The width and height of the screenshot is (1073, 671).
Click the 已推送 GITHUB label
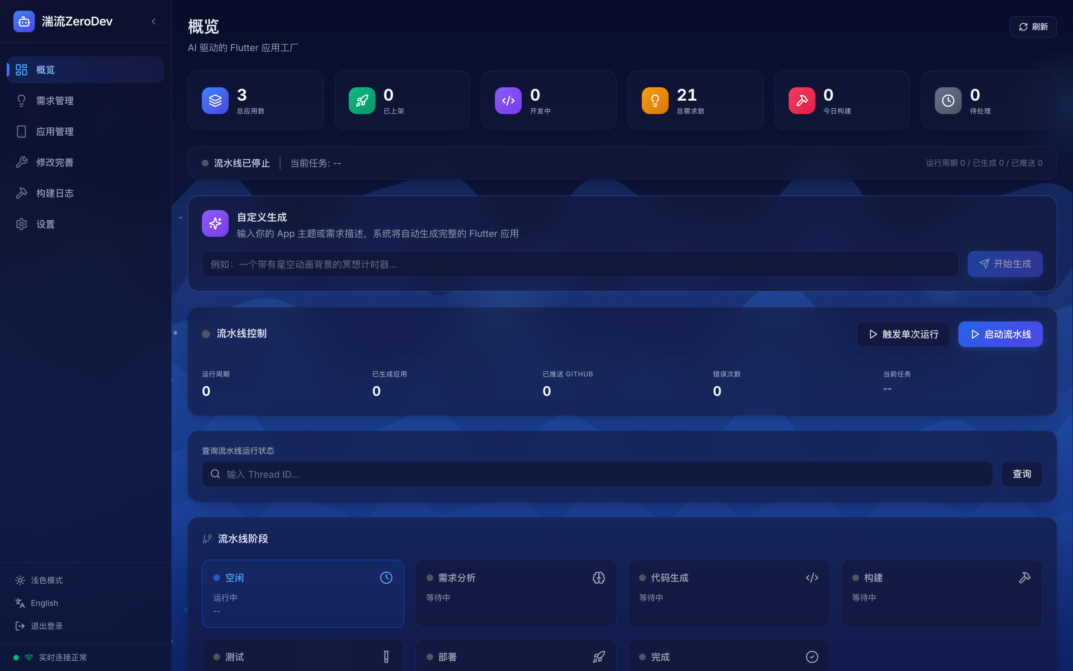pos(568,374)
